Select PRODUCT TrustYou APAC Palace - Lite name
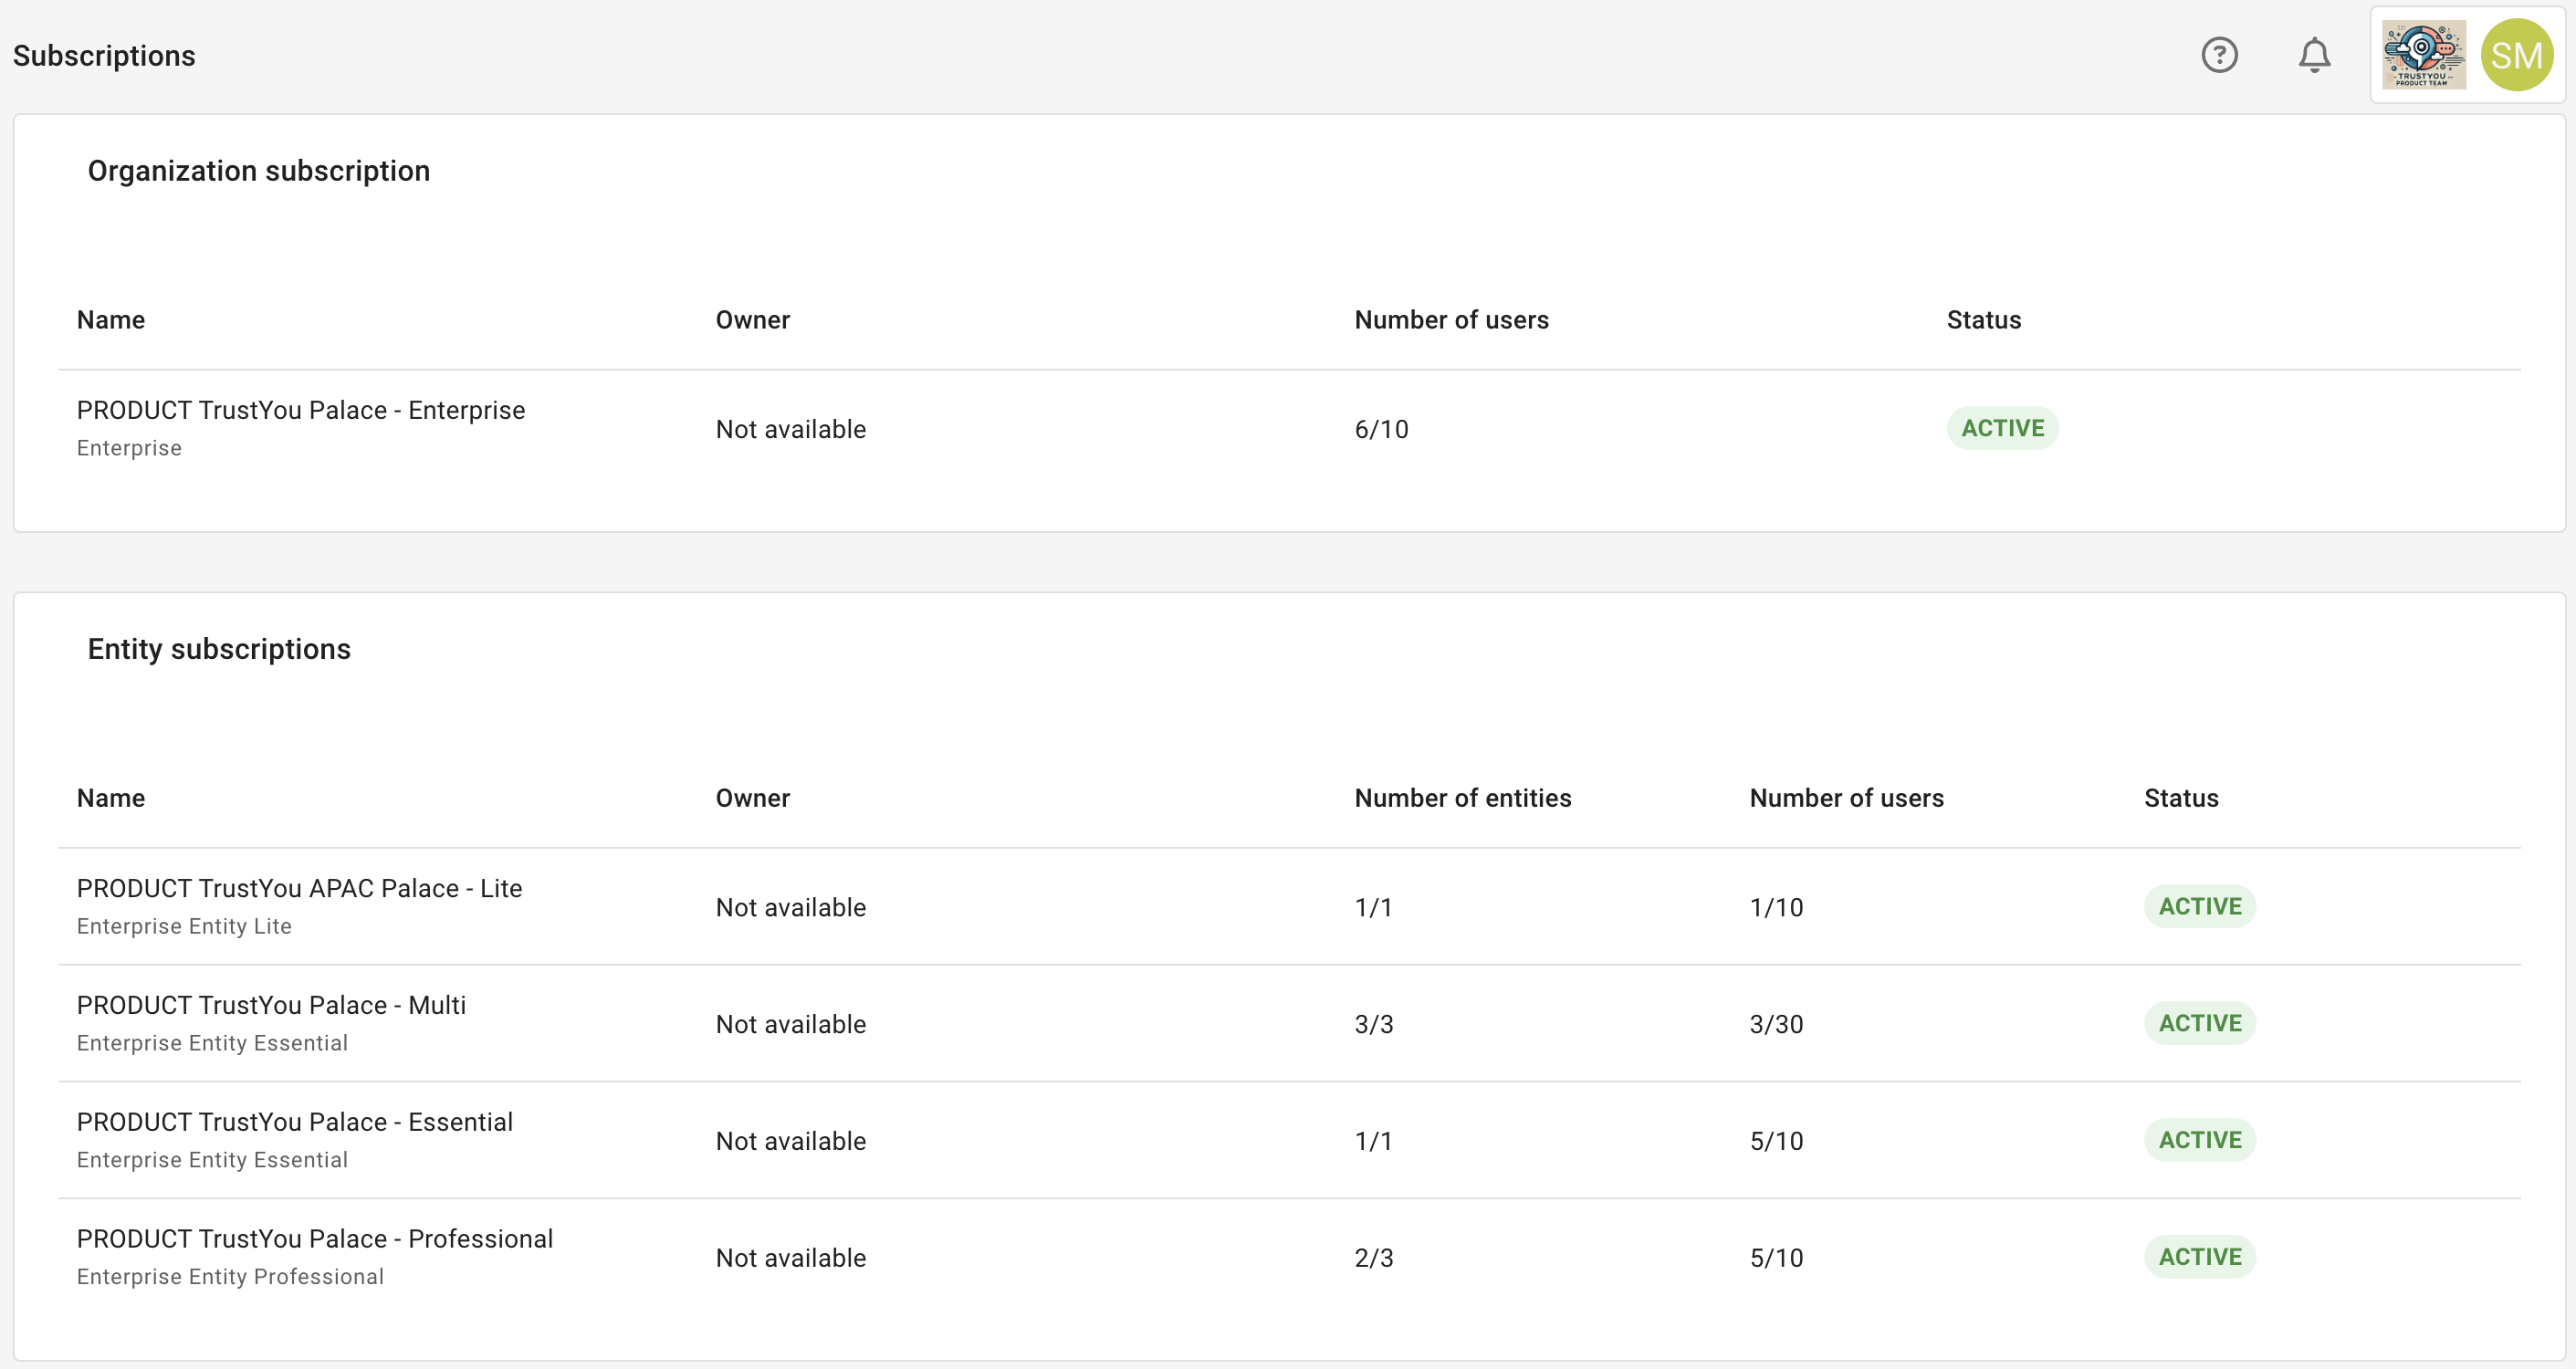The image size is (2576, 1369). (x=300, y=888)
